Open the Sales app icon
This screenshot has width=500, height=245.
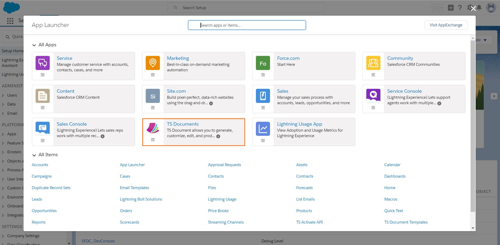[263, 96]
